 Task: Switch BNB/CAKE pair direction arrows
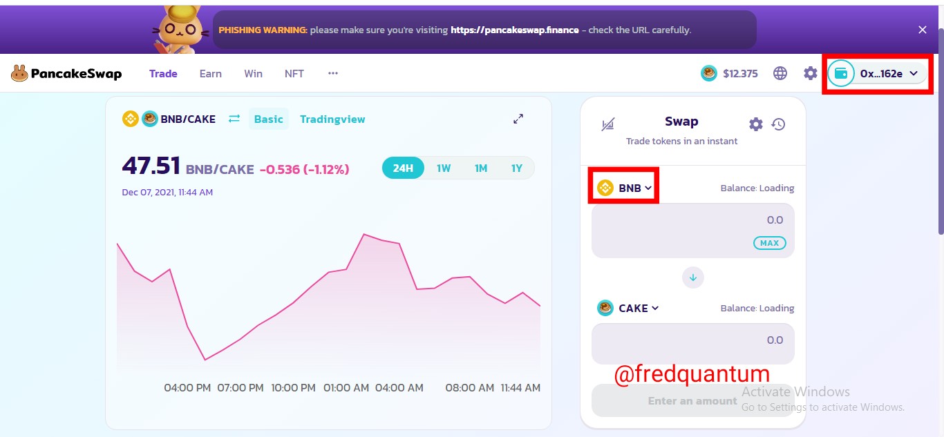pos(234,119)
